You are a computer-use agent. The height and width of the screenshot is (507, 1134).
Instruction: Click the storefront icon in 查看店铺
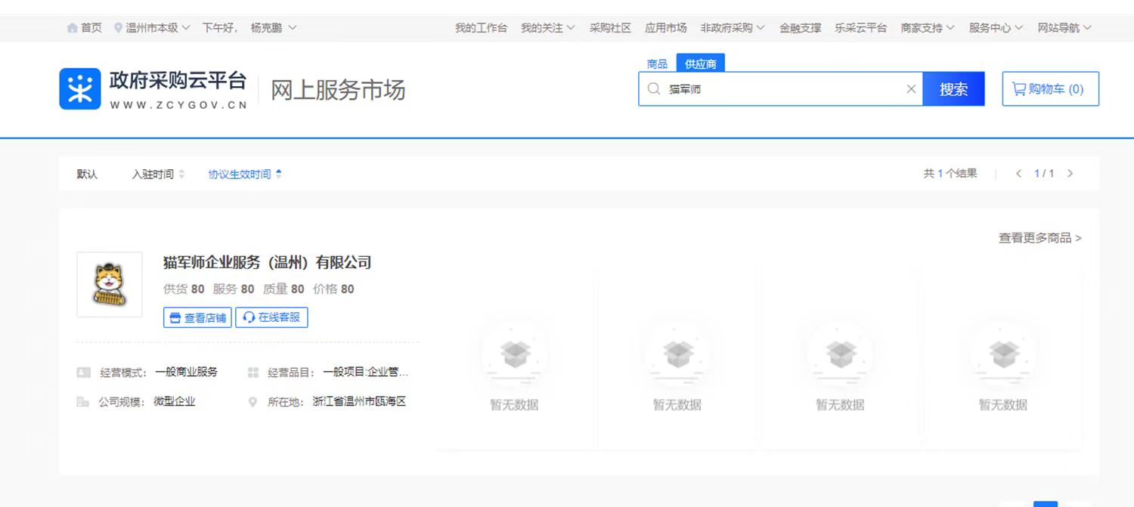point(175,318)
